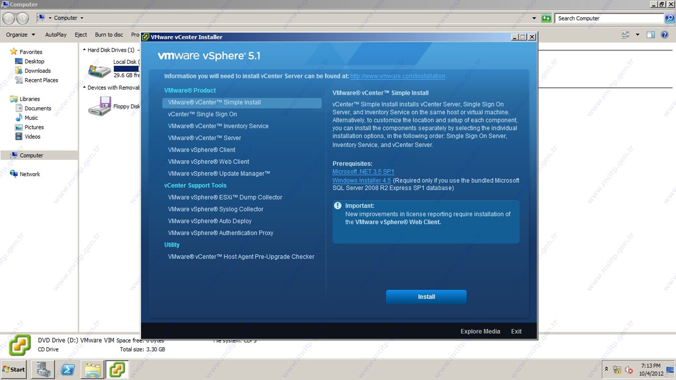Open Music library

click(x=27, y=118)
